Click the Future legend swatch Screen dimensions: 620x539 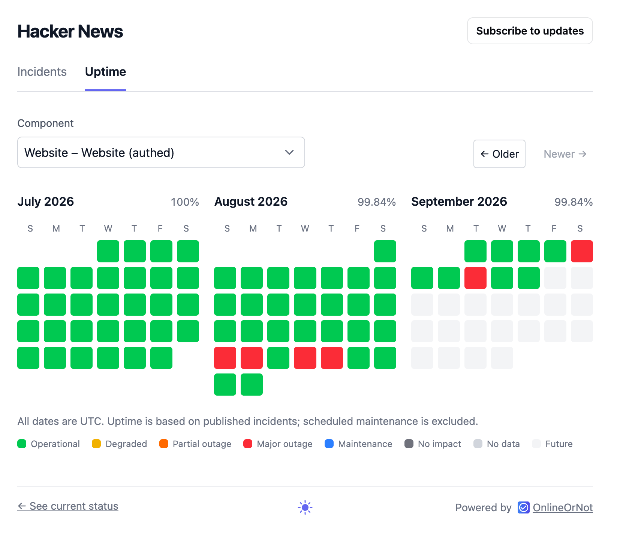[536, 444]
